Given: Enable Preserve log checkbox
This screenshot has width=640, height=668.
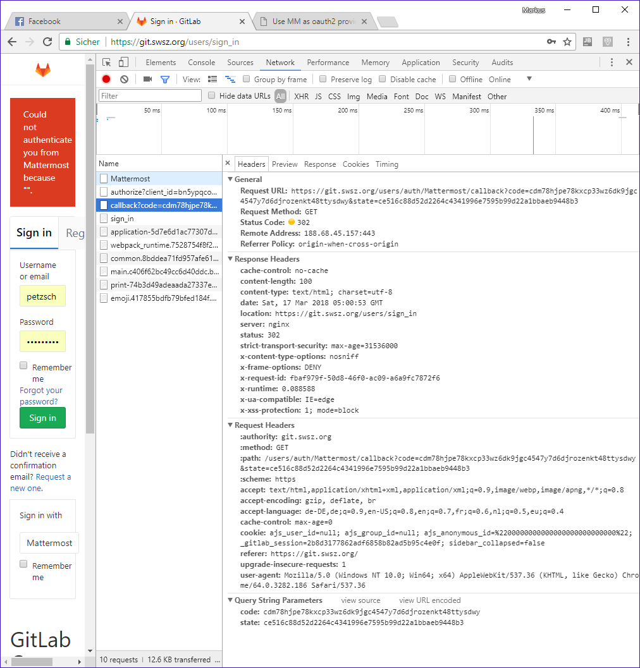Looking at the screenshot, I should [x=323, y=79].
